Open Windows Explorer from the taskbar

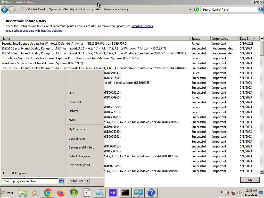(x=22, y=193)
